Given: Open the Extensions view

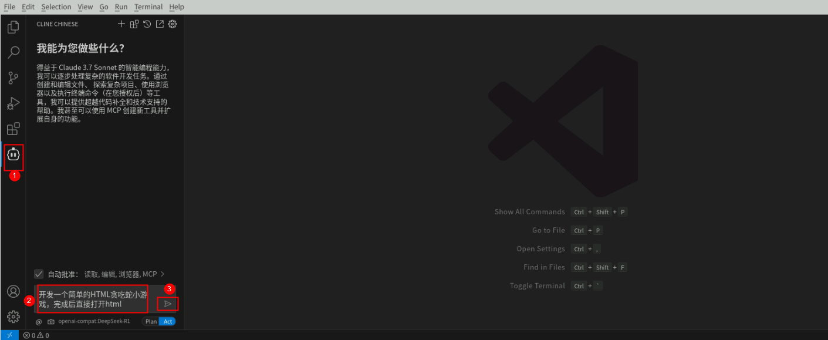Looking at the screenshot, I should [13, 129].
